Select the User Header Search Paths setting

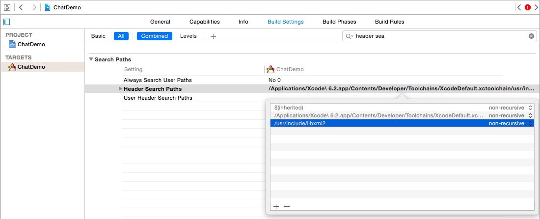[158, 98]
